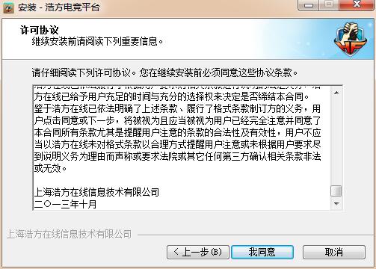This screenshot has width=376, height=269.
Task: Click the license scrollbar thumb
Action: (336, 191)
